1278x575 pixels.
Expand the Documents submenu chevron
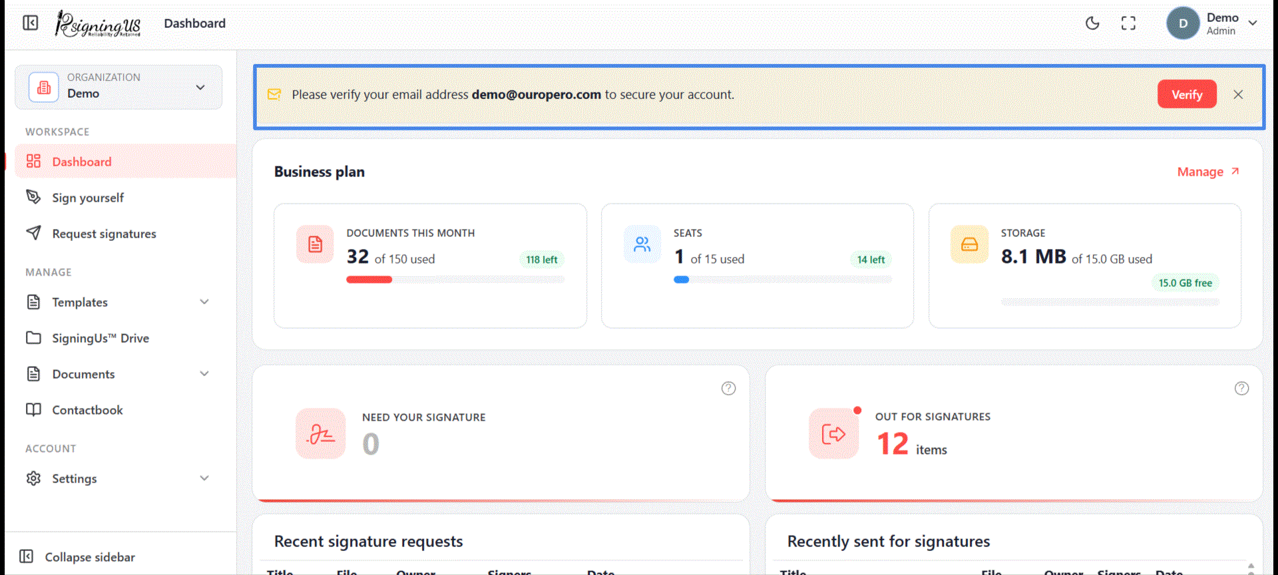click(204, 374)
